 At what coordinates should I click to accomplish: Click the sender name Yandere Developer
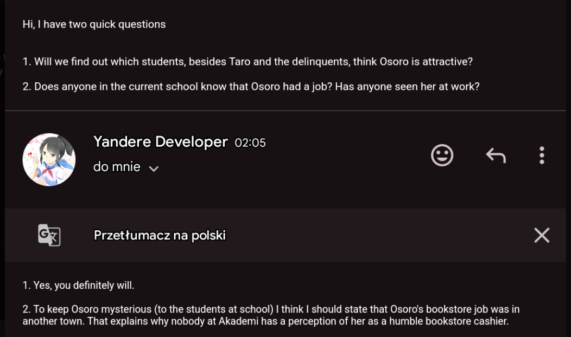coord(160,142)
